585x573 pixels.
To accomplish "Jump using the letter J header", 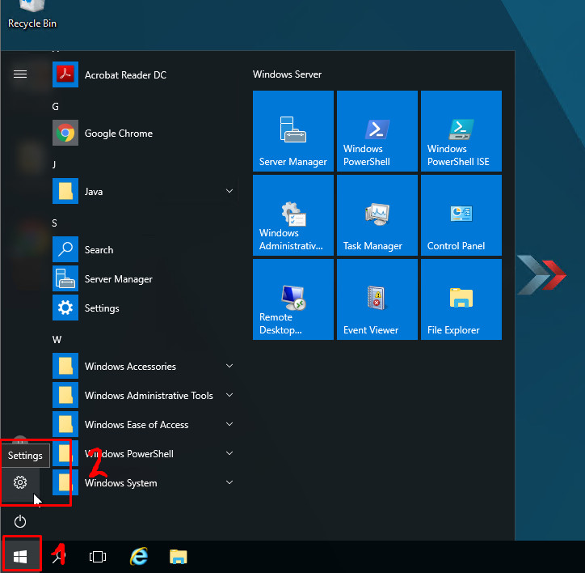I will [54, 165].
